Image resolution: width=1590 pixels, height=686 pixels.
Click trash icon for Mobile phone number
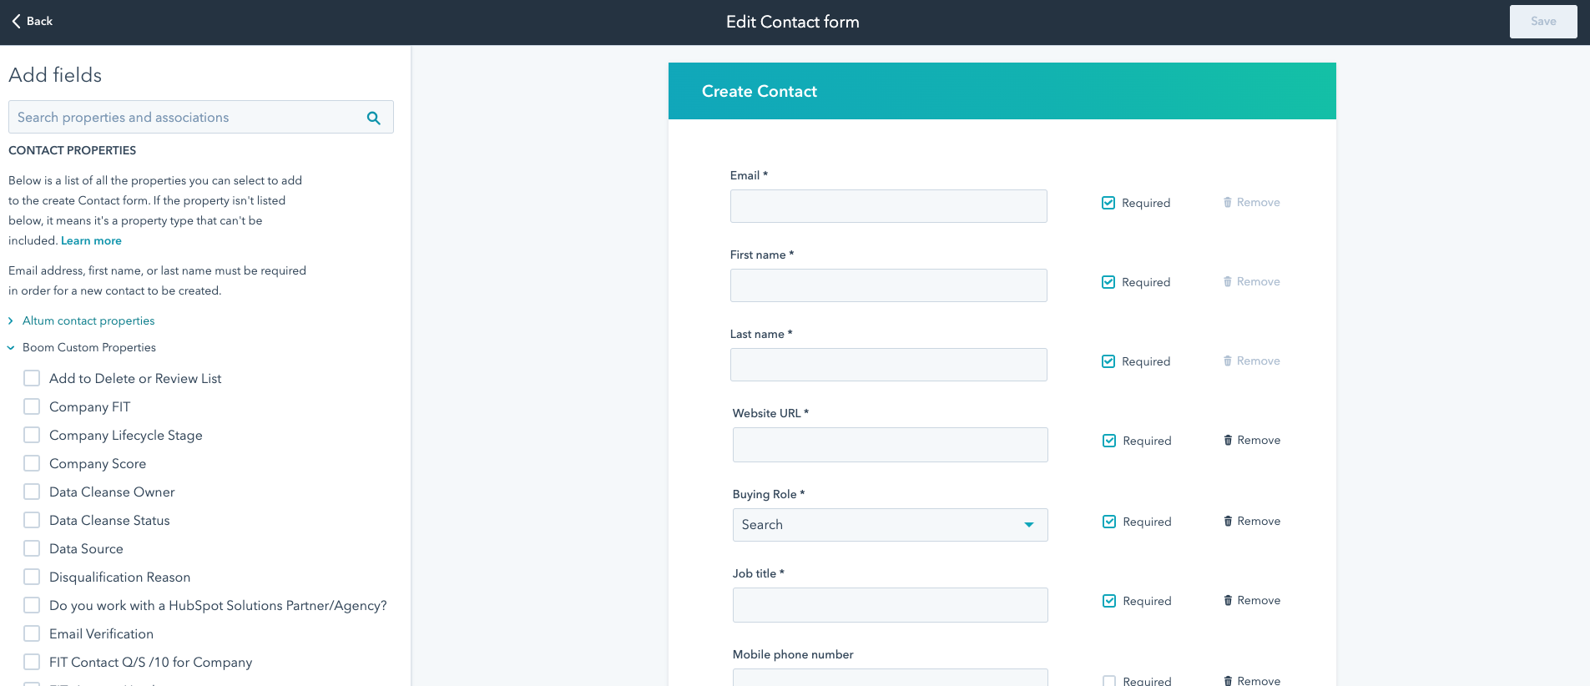tap(1228, 681)
